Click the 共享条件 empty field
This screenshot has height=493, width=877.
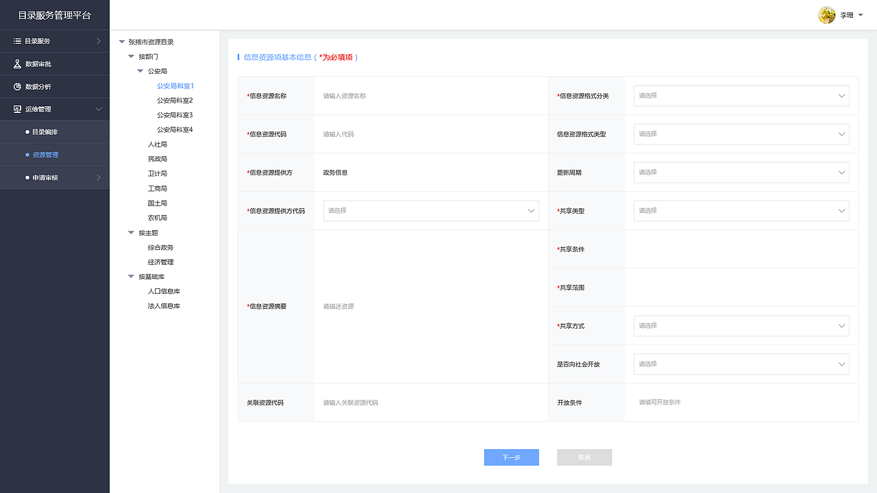click(741, 249)
